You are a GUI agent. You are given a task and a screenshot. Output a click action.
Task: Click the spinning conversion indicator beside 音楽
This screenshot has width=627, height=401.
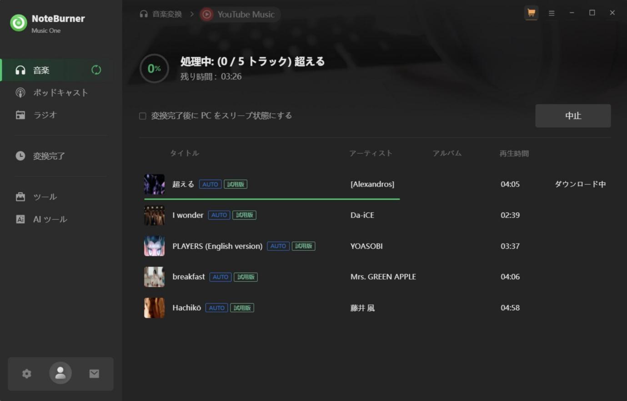pyautogui.click(x=96, y=70)
